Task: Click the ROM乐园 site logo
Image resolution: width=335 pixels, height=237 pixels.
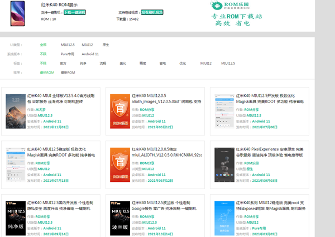Action: [230, 5]
